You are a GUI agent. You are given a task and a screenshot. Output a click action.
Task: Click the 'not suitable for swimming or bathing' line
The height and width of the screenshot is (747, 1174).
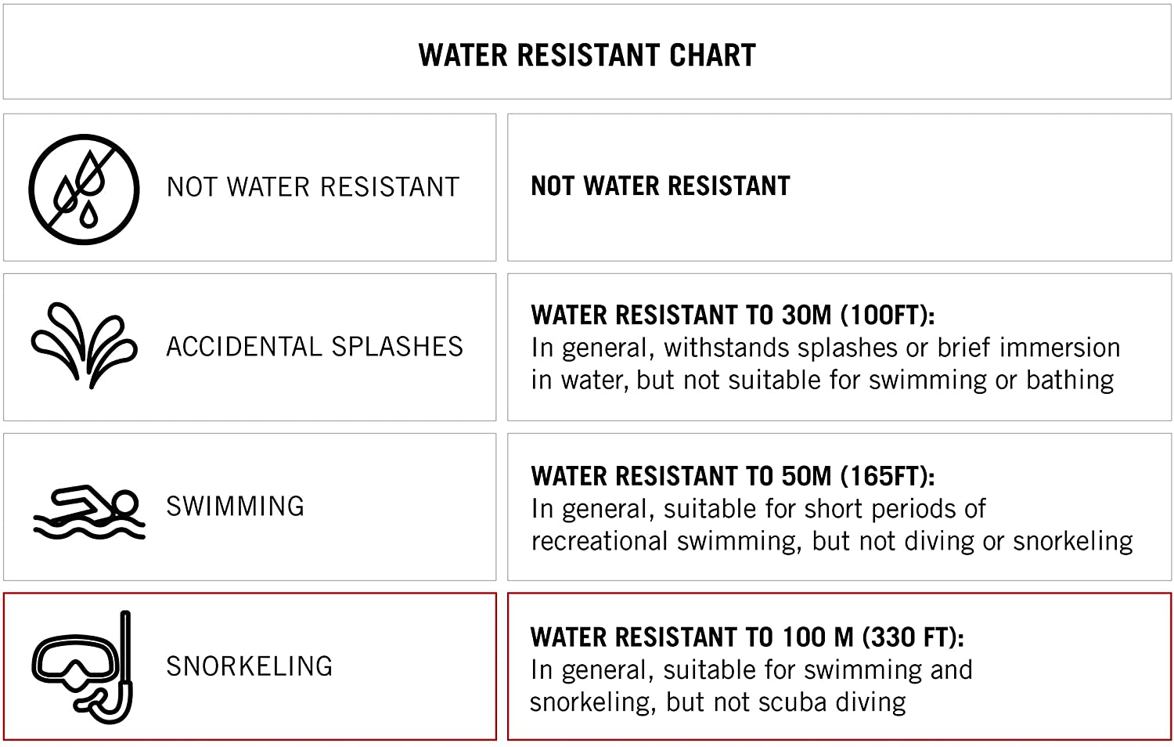[823, 381]
